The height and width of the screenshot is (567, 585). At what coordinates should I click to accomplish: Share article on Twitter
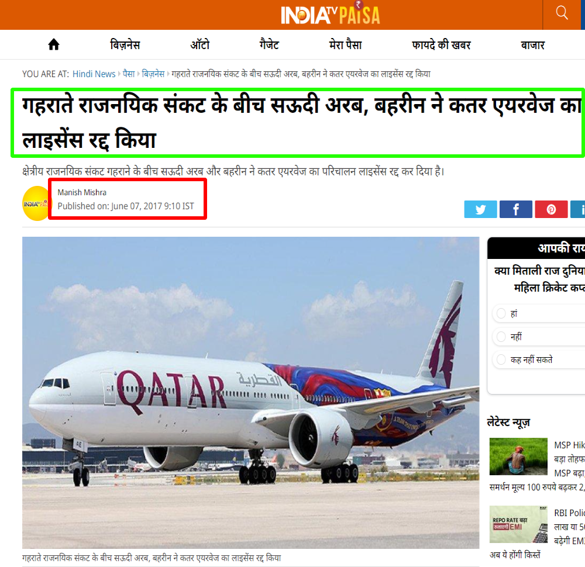pos(480,209)
